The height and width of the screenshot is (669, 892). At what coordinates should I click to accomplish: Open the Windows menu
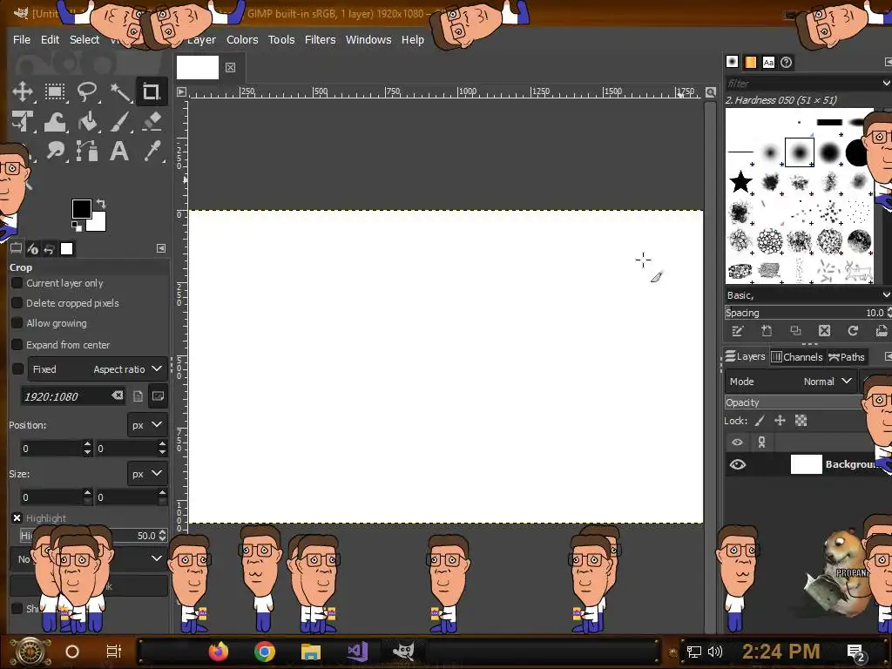click(x=368, y=39)
